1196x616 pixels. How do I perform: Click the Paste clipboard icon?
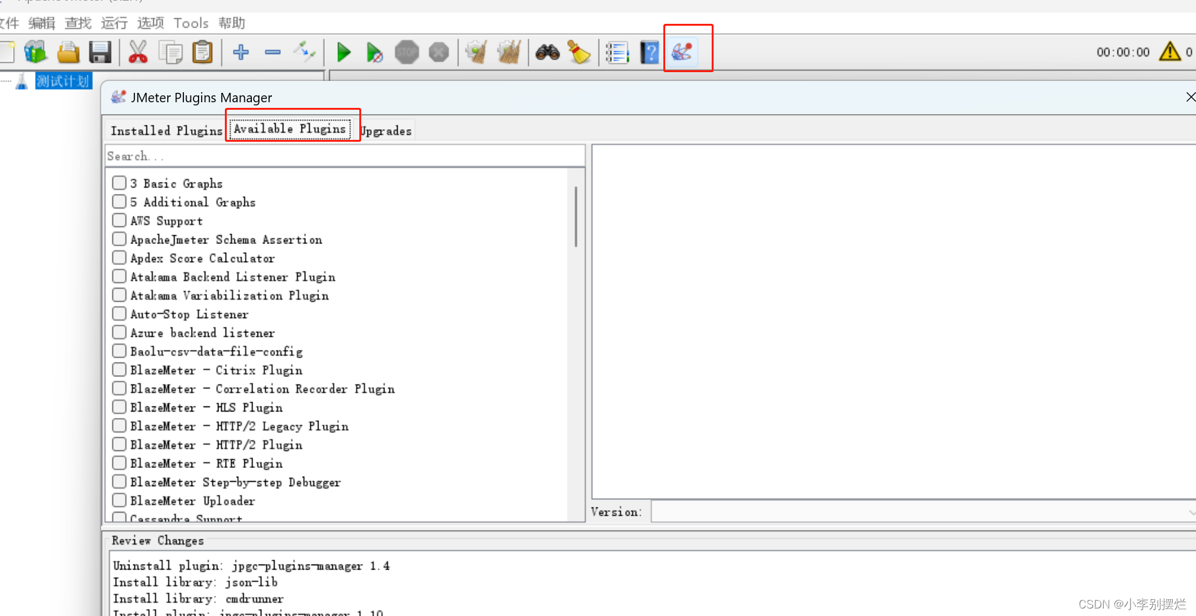point(202,52)
